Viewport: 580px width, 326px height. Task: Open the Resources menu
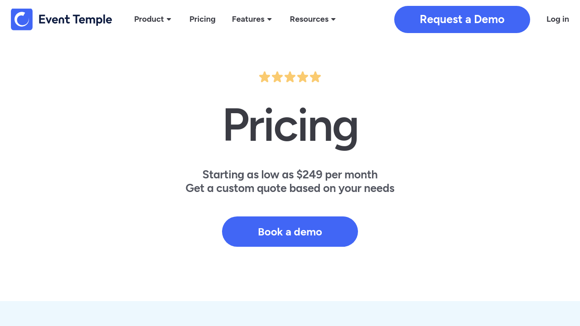pyautogui.click(x=309, y=19)
